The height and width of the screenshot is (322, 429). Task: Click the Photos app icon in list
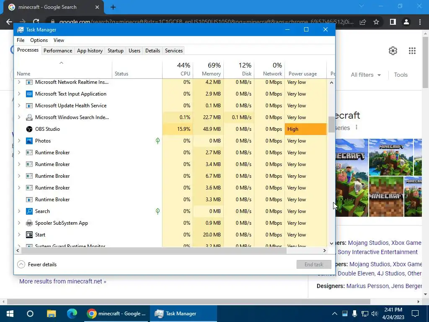29,141
